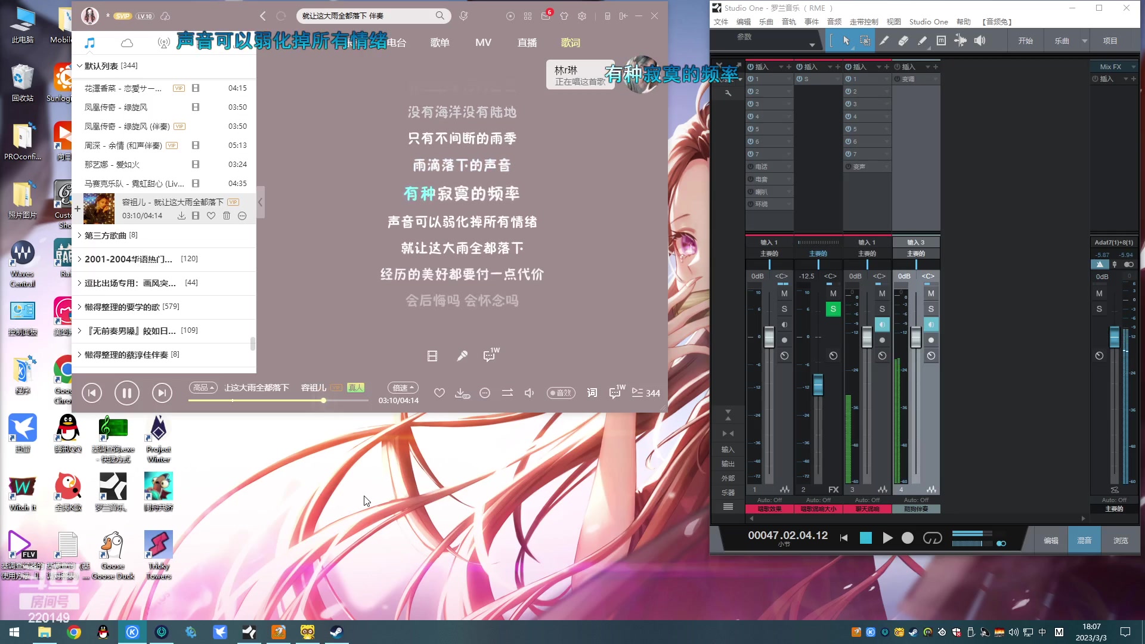
Task: Mute the main output channel
Action: click(x=1099, y=293)
